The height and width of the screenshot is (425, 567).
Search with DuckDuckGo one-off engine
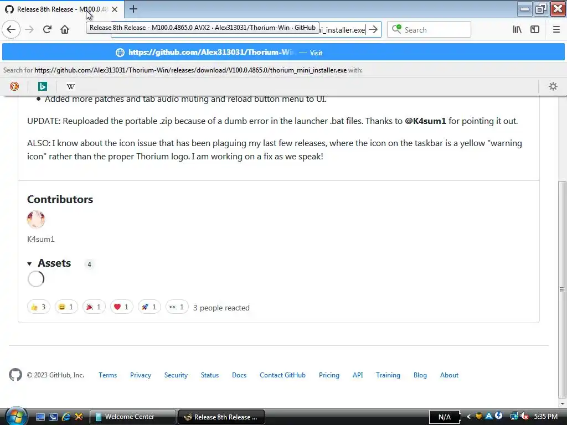coord(14,86)
